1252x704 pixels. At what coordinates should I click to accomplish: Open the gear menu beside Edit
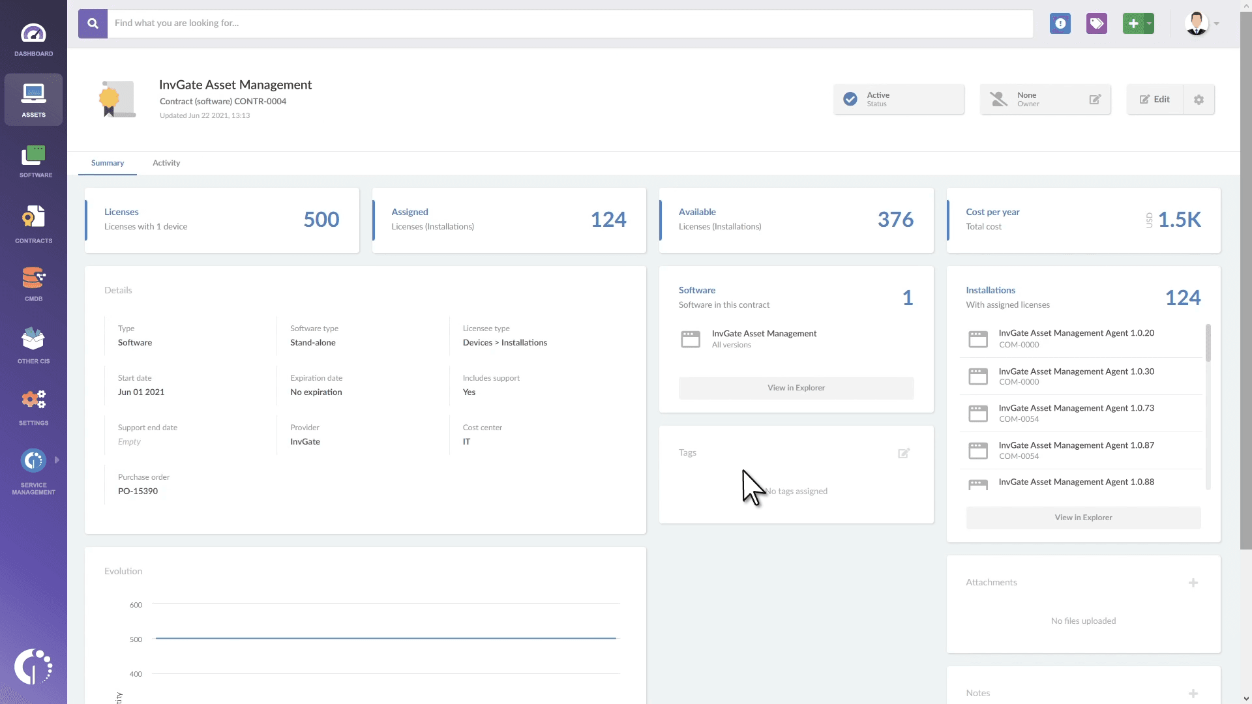[x=1199, y=100]
